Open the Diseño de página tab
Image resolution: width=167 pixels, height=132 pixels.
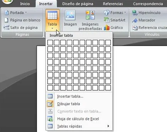[78, 4]
